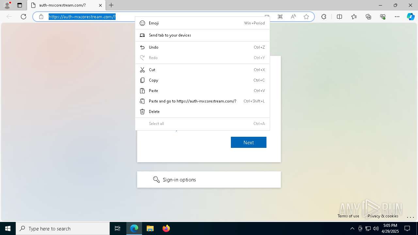Open the tab actions menu icon
This screenshot has width=418, height=235.
point(20,5)
